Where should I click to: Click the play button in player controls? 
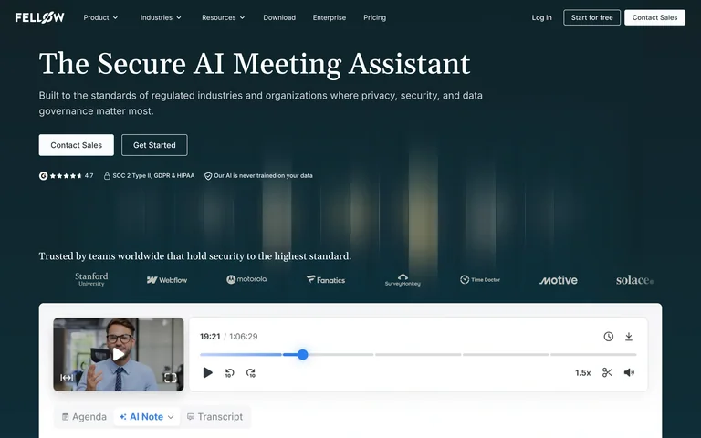pyautogui.click(x=208, y=372)
